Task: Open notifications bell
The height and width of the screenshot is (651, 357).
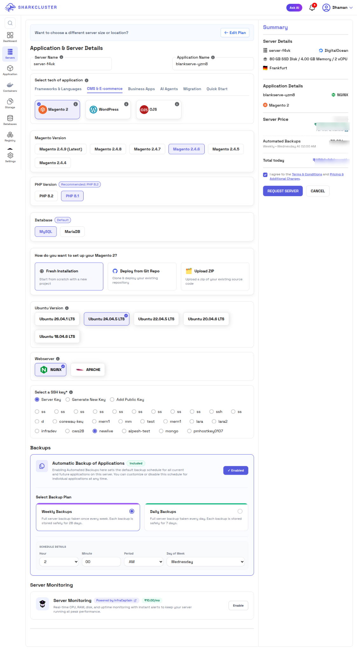Action: pyautogui.click(x=312, y=8)
